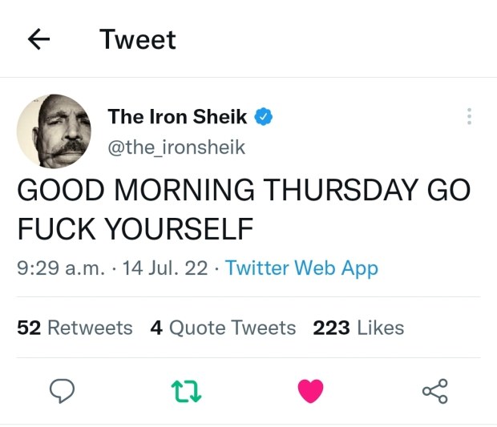Click the second line of tweet text
Image resolution: width=497 pixels, height=427 pixels.
click(135, 229)
